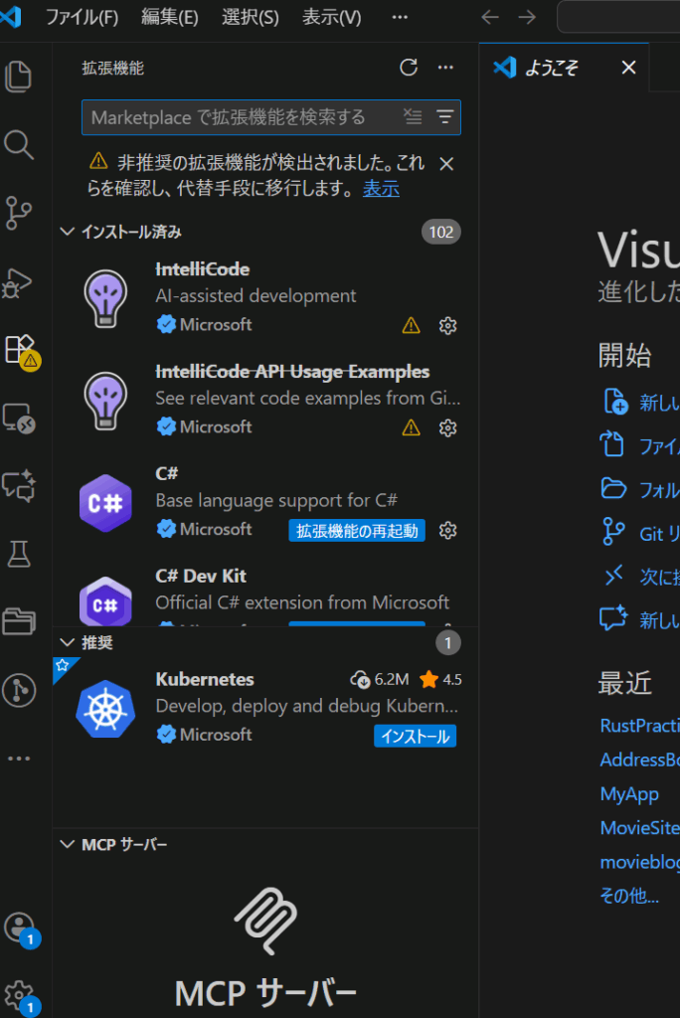This screenshot has width=680, height=1018.
Task: Focus the Marketplace search input field
Action: (239, 117)
